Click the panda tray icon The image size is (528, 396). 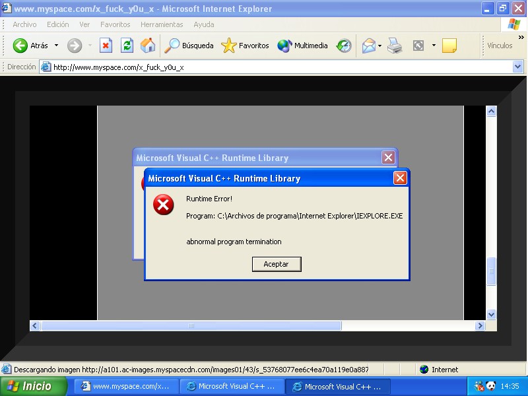(x=491, y=386)
